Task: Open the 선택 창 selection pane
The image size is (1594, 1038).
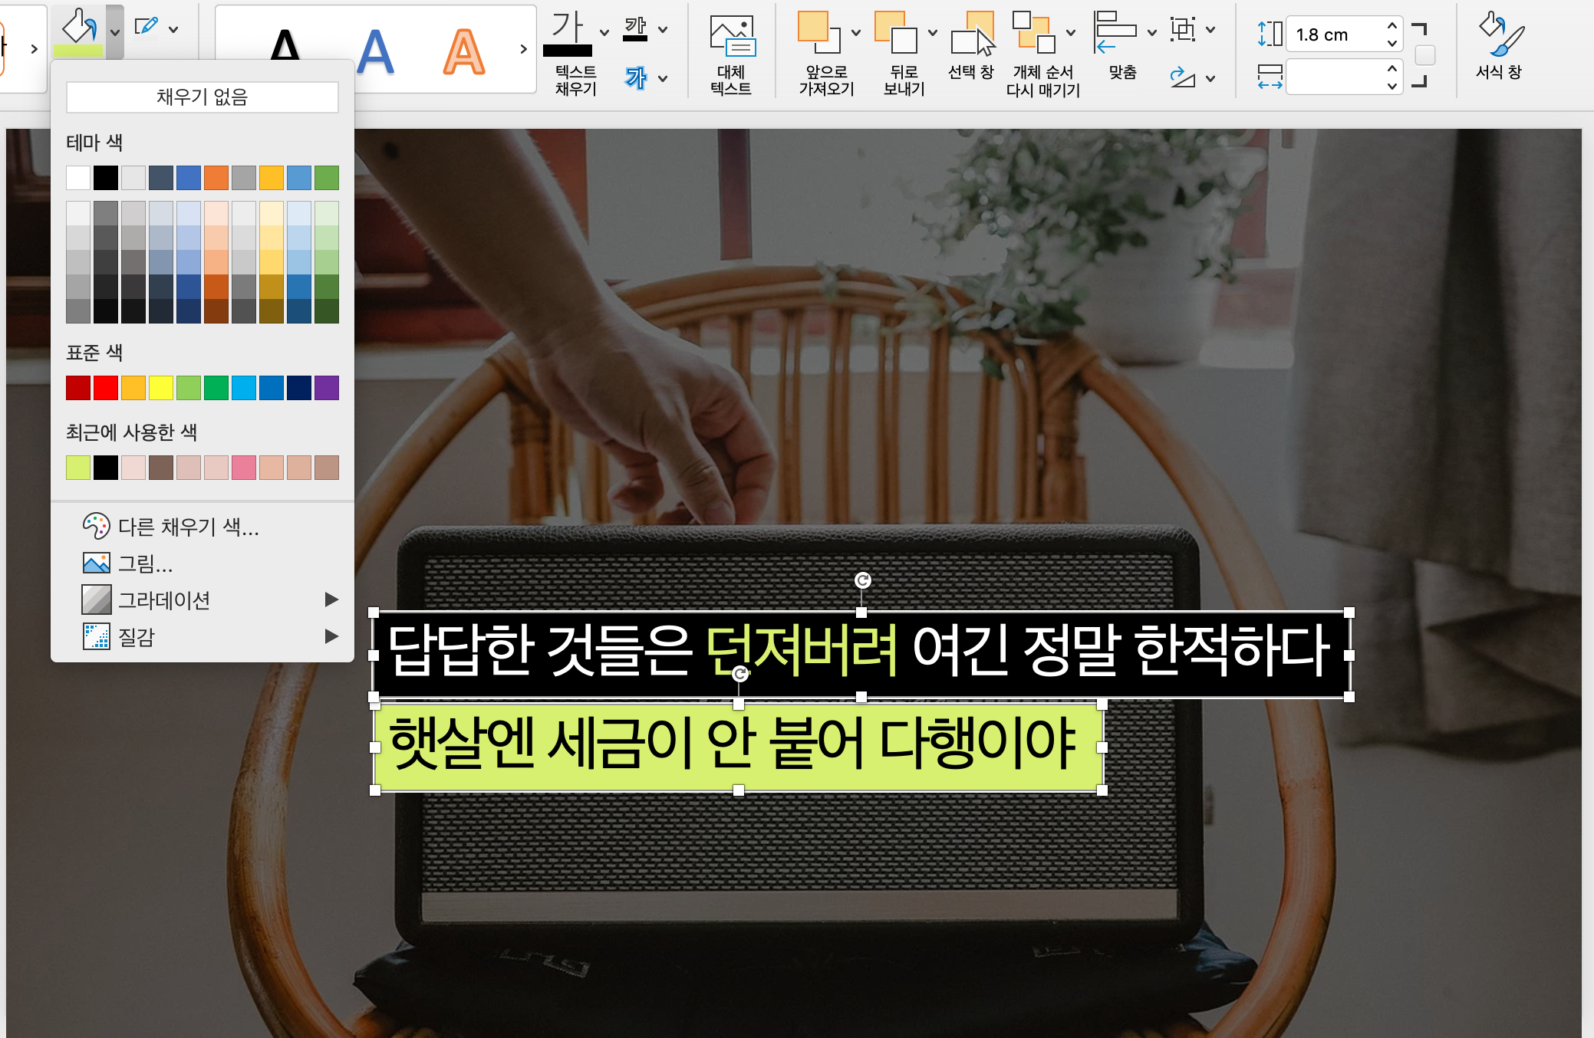Action: click(x=971, y=34)
